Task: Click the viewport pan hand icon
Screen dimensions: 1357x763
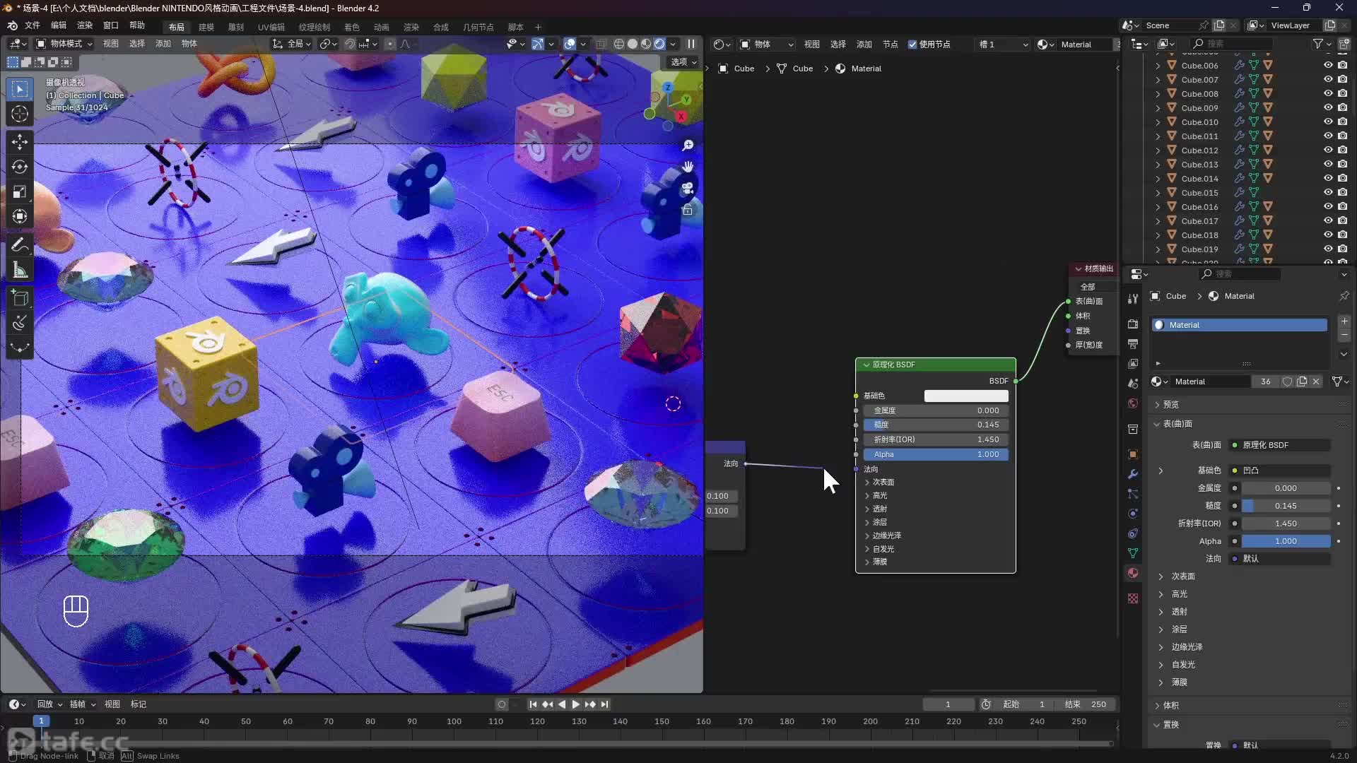Action: [688, 167]
